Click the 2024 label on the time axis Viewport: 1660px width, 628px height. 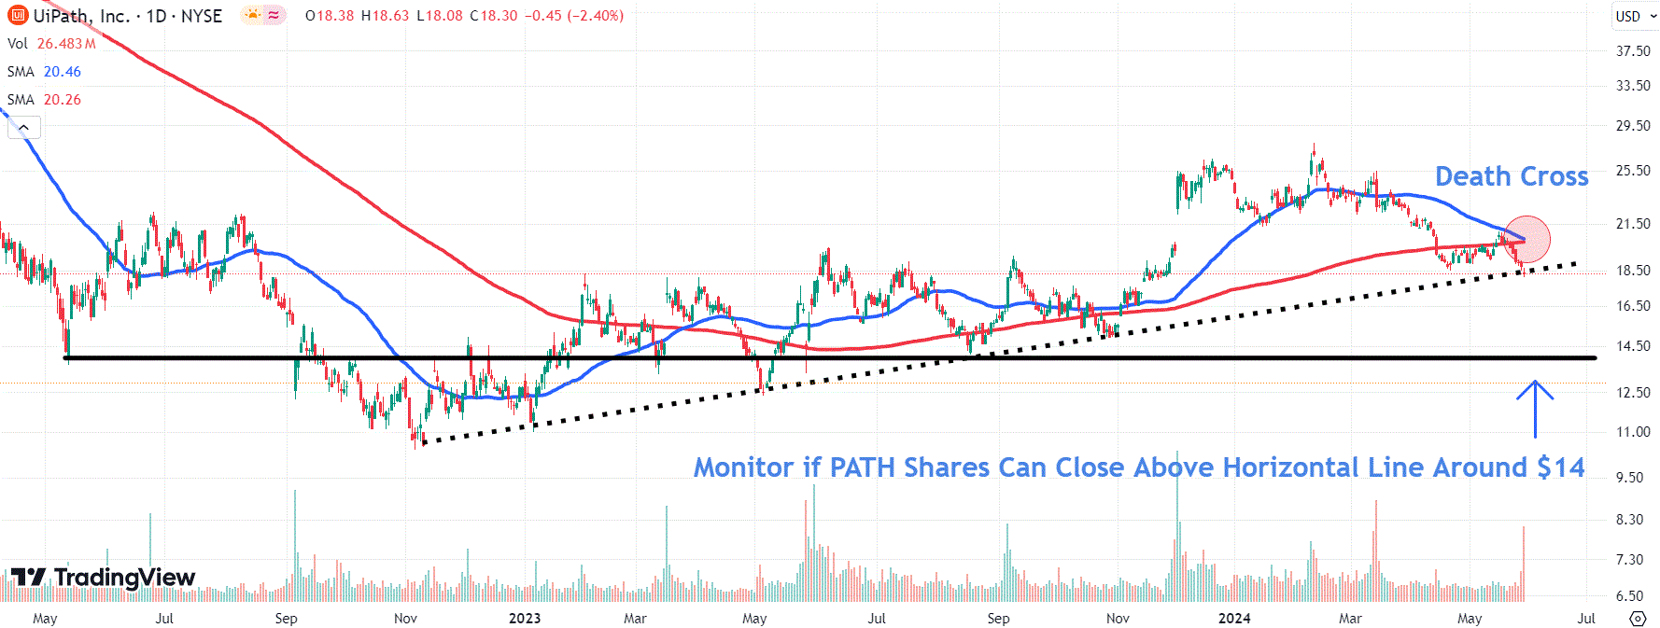click(x=1234, y=619)
